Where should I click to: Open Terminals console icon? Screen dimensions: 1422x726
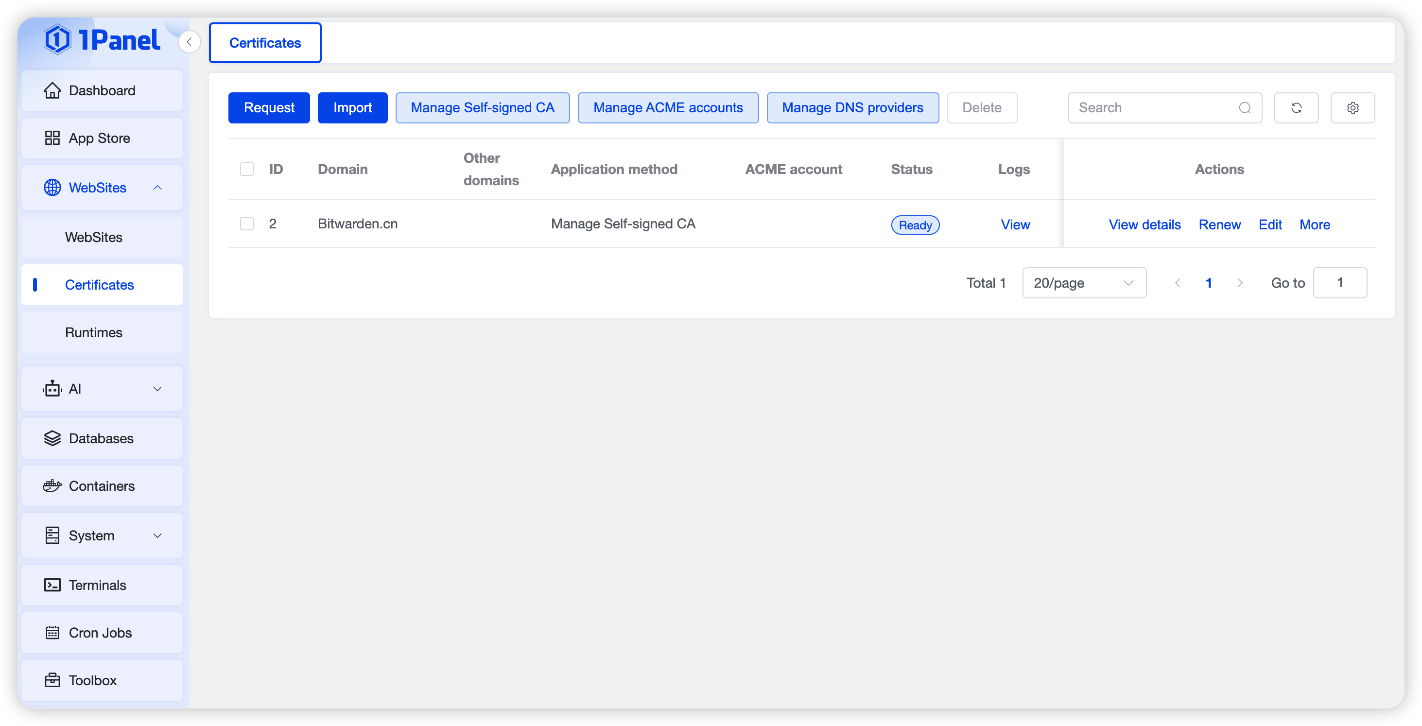tap(52, 585)
